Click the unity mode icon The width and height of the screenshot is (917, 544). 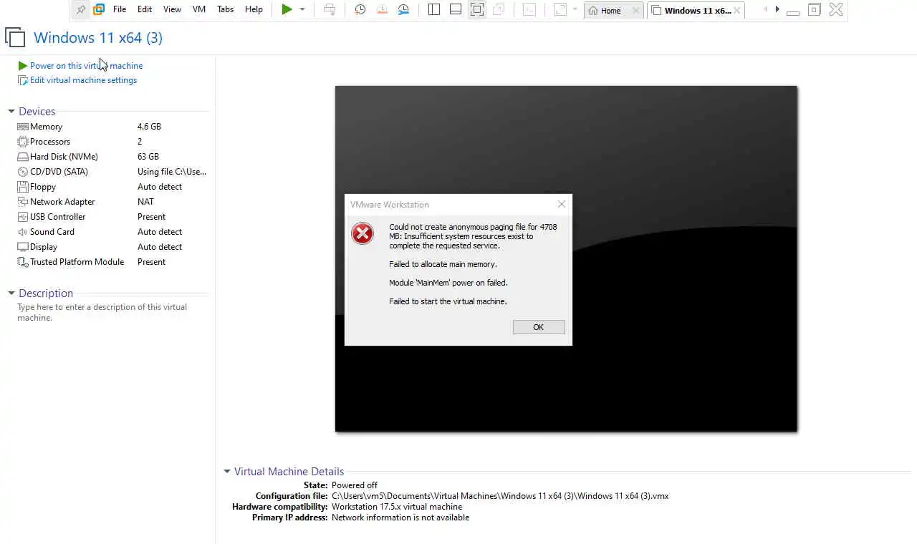coord(499,9)
